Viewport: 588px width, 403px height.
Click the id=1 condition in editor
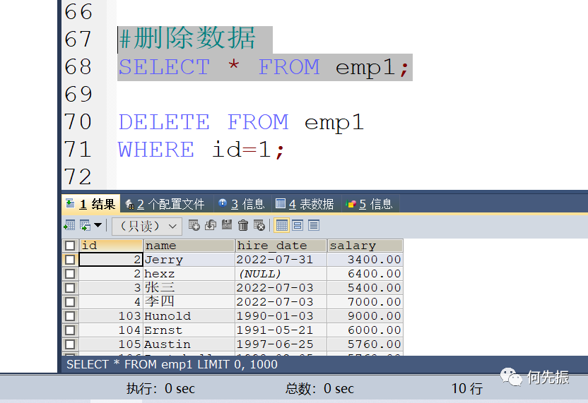[242, 150]
